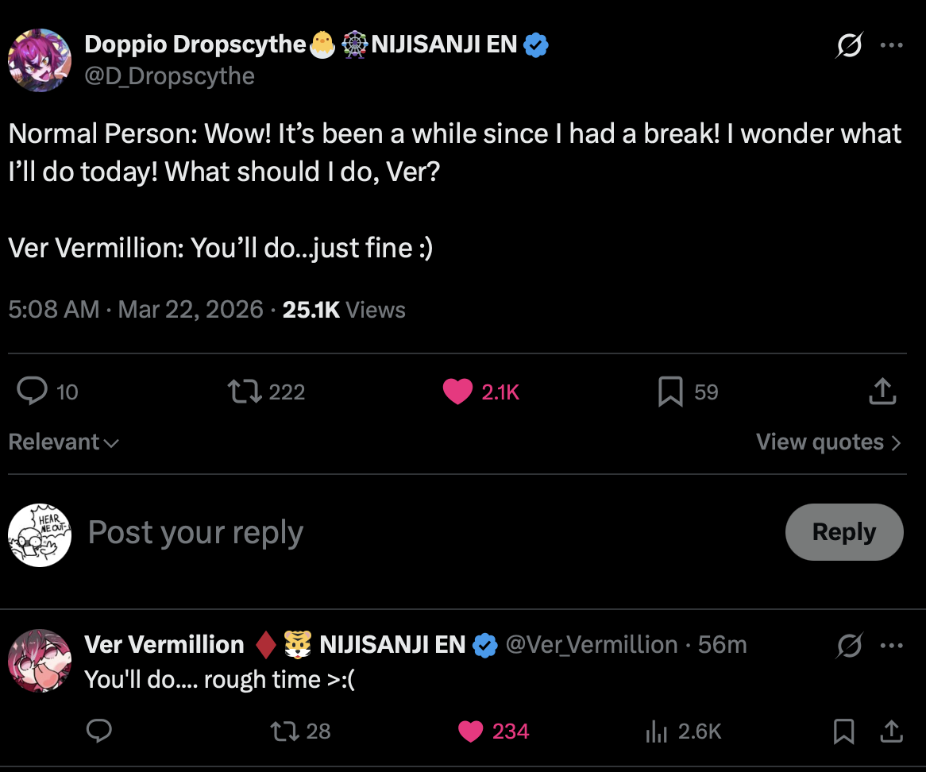Screen dimensions: 926x772
Task: Open reply comments on Doppio's post
Action: (33, 391)
